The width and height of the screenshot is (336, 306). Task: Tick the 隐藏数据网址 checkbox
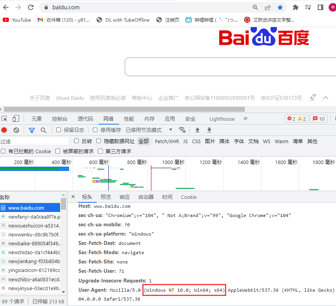point(99,141)
